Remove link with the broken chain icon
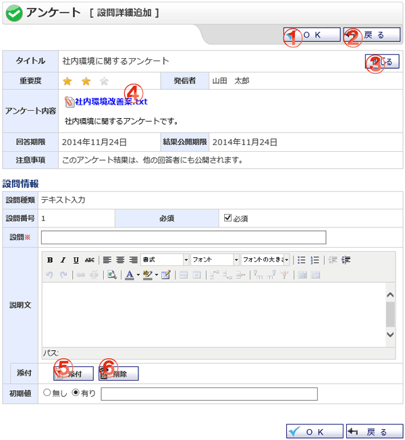 94,275
